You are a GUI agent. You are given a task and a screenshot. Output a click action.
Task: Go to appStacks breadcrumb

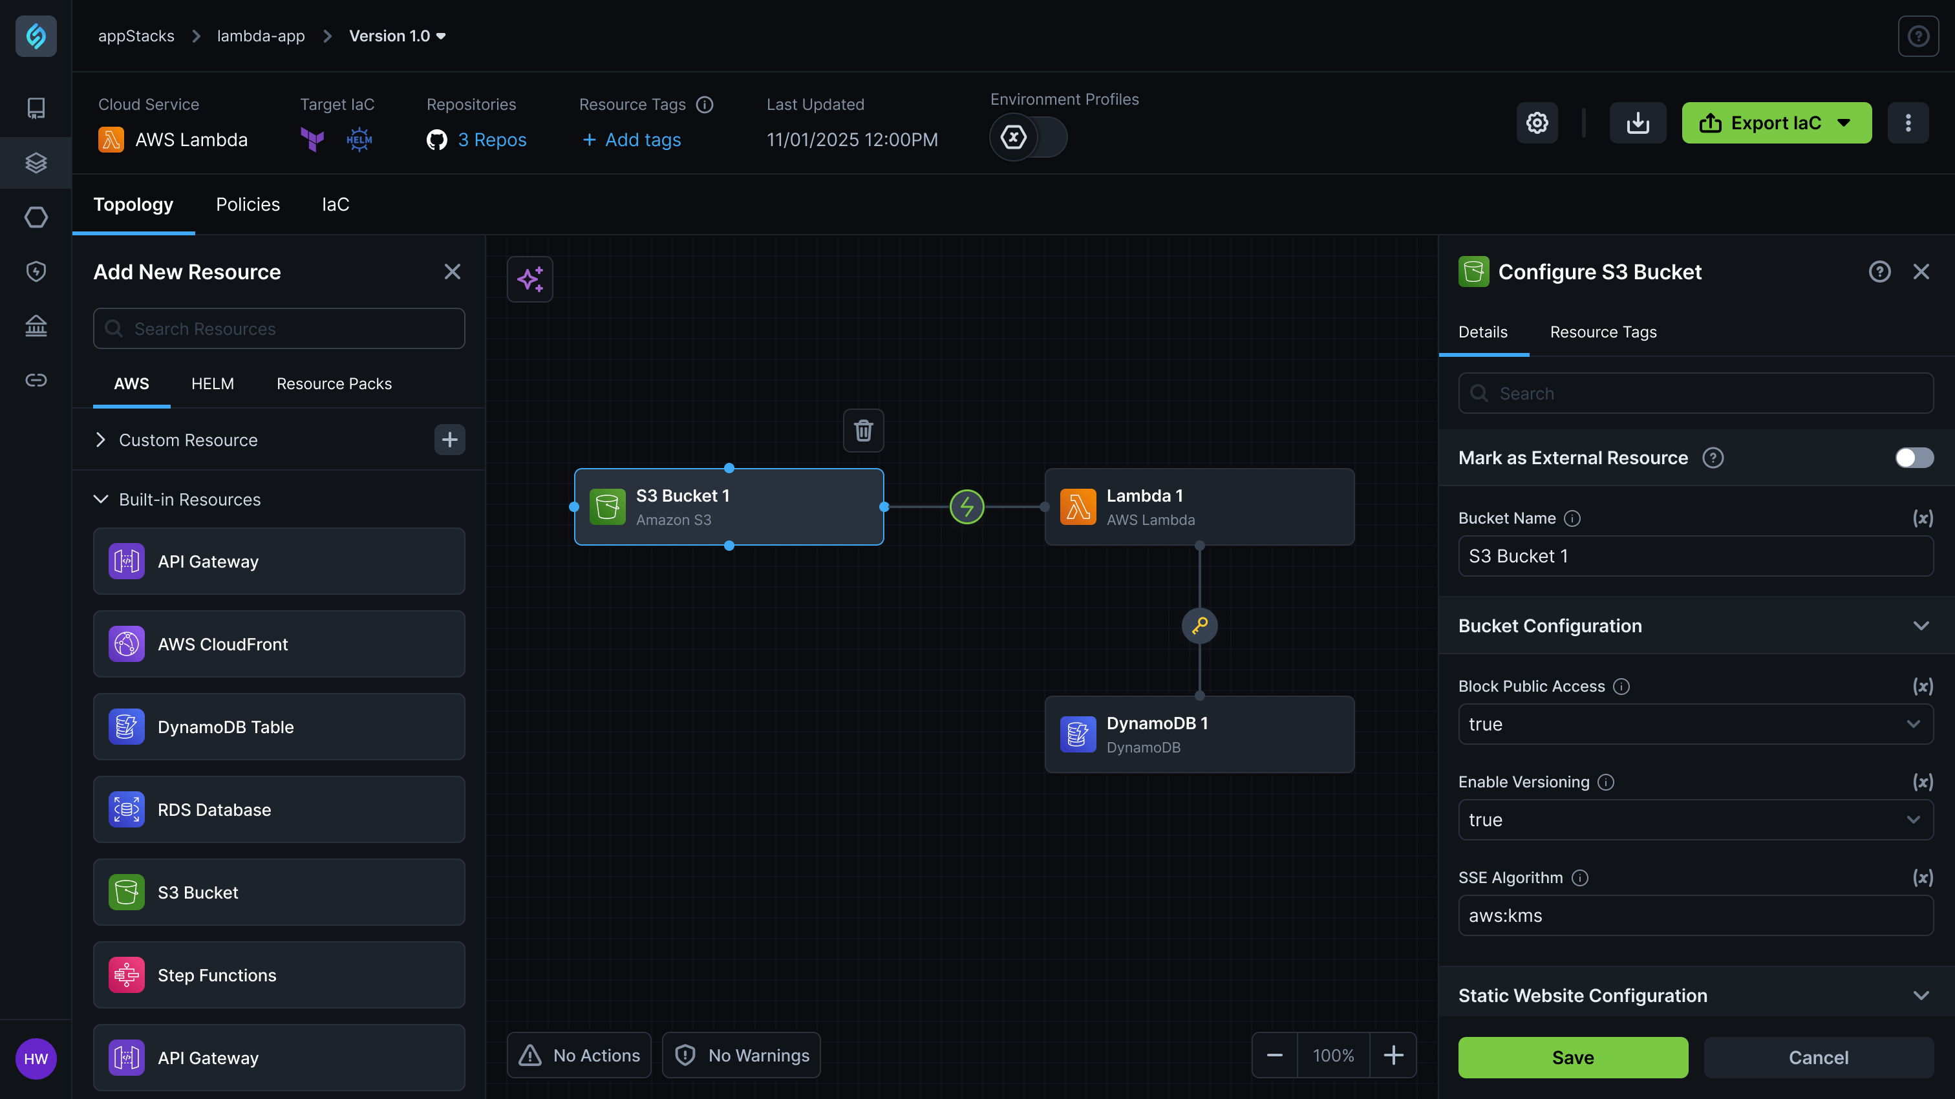pyautogui.click(x=136, y=36)
